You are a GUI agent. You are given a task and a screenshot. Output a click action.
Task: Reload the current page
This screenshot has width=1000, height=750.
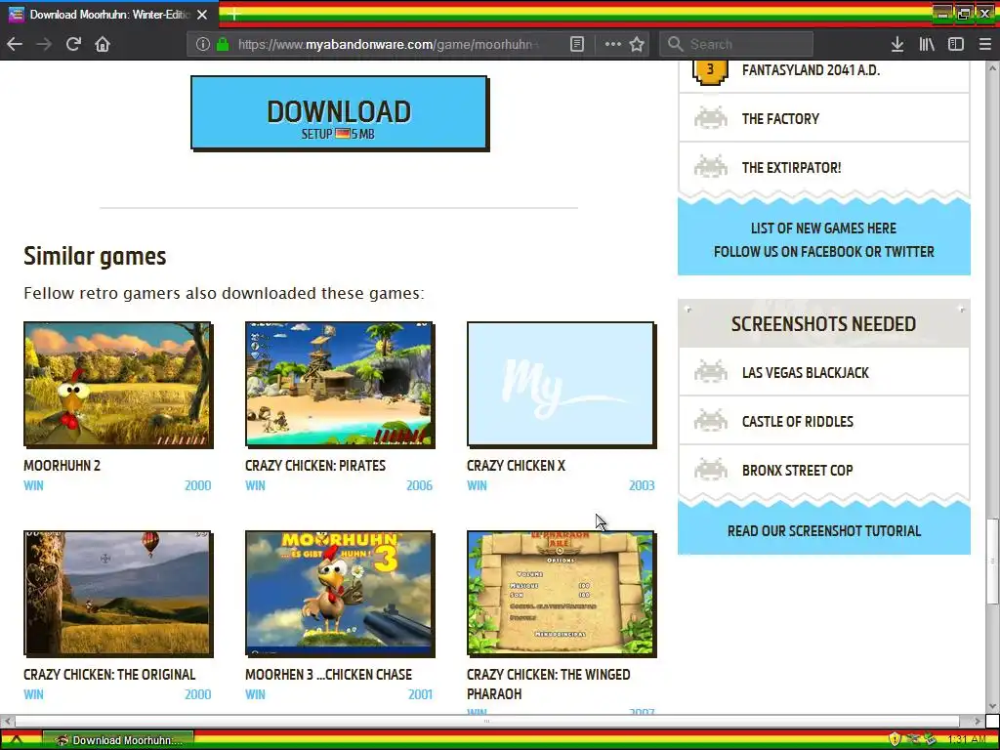click(x=73, y=44)
